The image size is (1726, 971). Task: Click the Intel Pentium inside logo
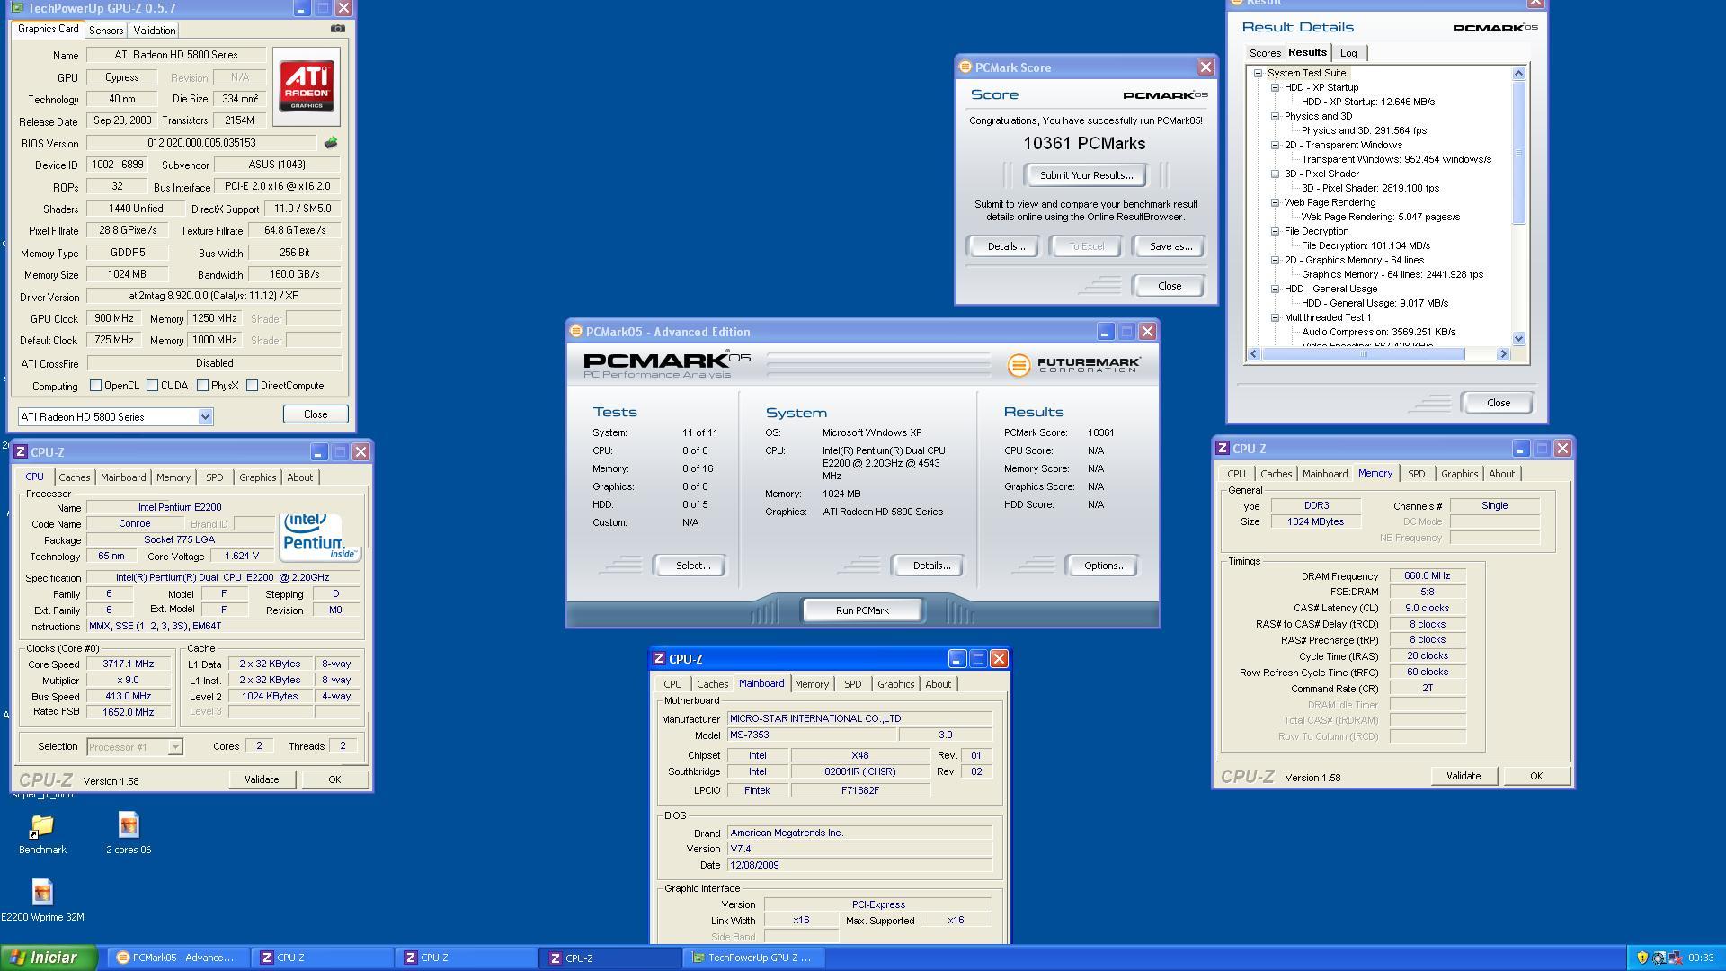point(319,536)
